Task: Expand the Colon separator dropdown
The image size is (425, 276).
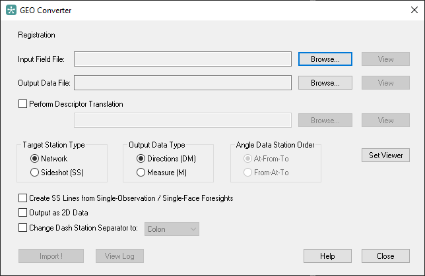Action: 172,229
